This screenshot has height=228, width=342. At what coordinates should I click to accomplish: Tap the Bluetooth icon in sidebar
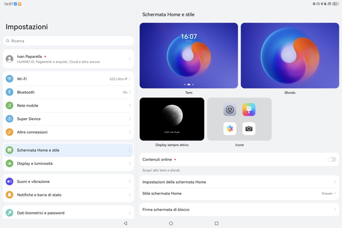pos(9,92)
